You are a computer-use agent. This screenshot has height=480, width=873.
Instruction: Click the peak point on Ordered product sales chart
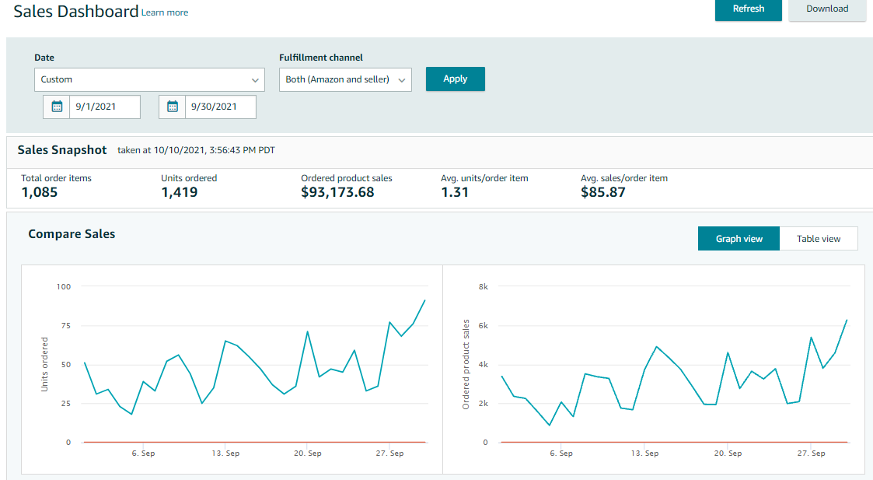coord(847,320)
